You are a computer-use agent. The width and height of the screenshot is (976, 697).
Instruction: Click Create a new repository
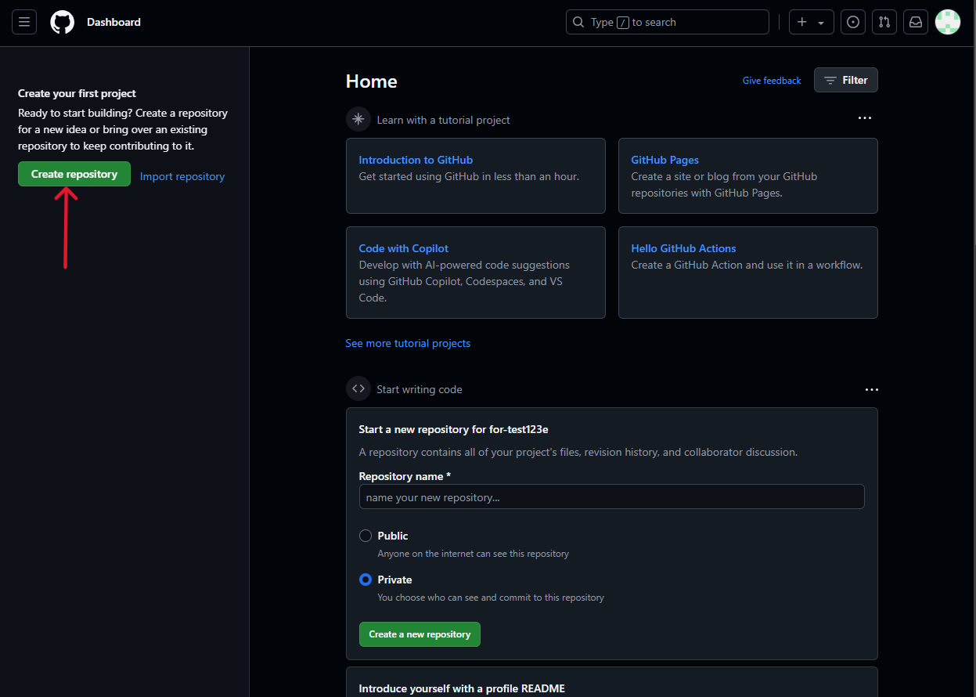tap(419, 634)
